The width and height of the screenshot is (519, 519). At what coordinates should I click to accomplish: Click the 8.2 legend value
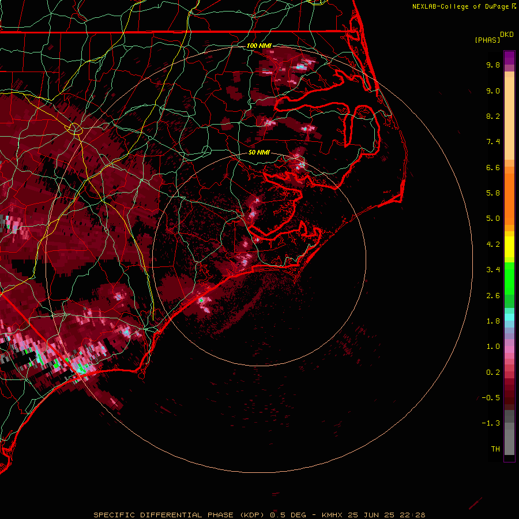493,116
